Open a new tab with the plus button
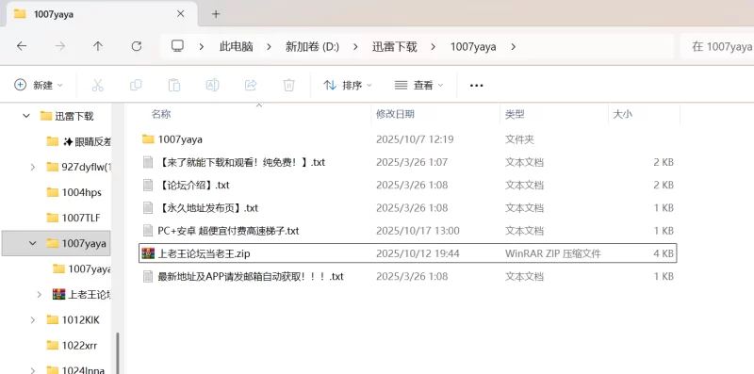This screenshot has width=754, height=374. pyautogui.click(x=216, y=14)
